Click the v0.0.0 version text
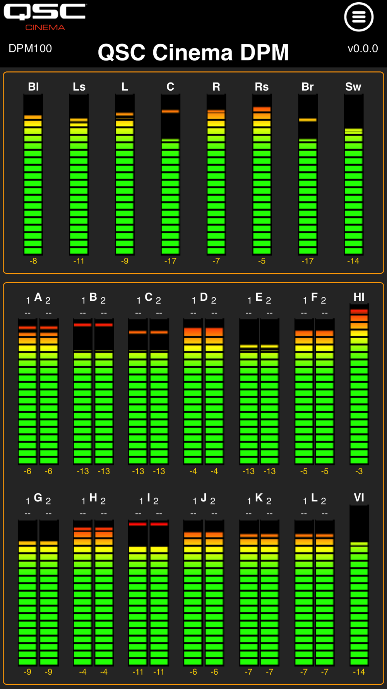This screenshot has width=387, height=689. click(363, 48)
